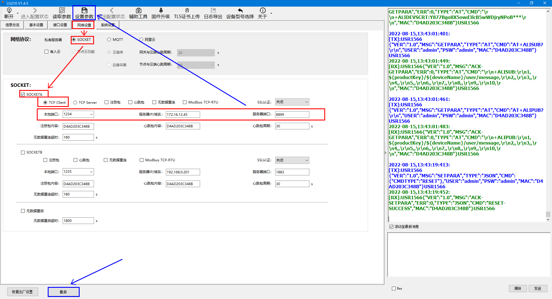Click the SOCKETA 服务器IP/域名 input field
Image resolution: width=552 pixels, height=299 pixels.
tap(183, 115)
